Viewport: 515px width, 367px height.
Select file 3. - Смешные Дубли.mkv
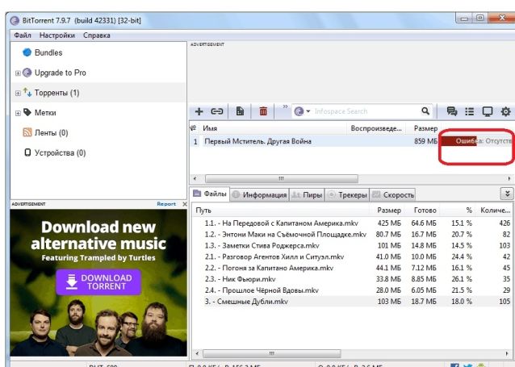coord(246,302)
